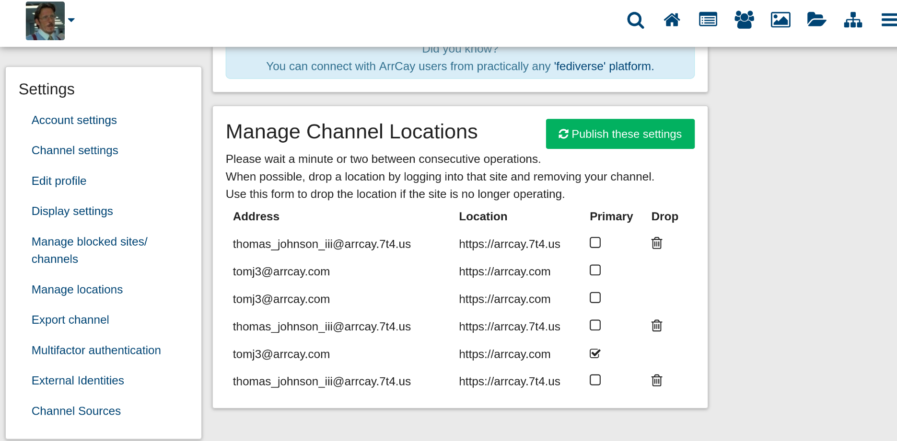Check Primary for first thomas_johnson_iii row

tap(595, 243)
